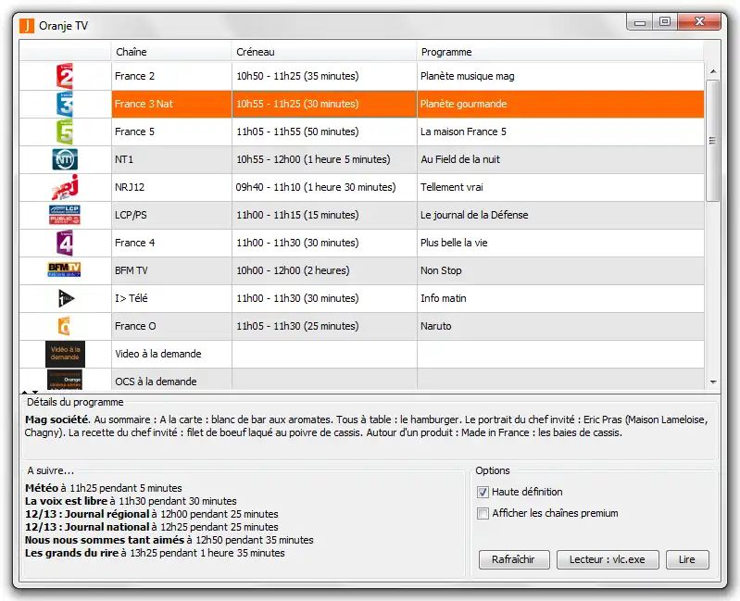Screen dimensions: 740x601
Task: Click the Info matin programme cell
Action: [560, 298]
